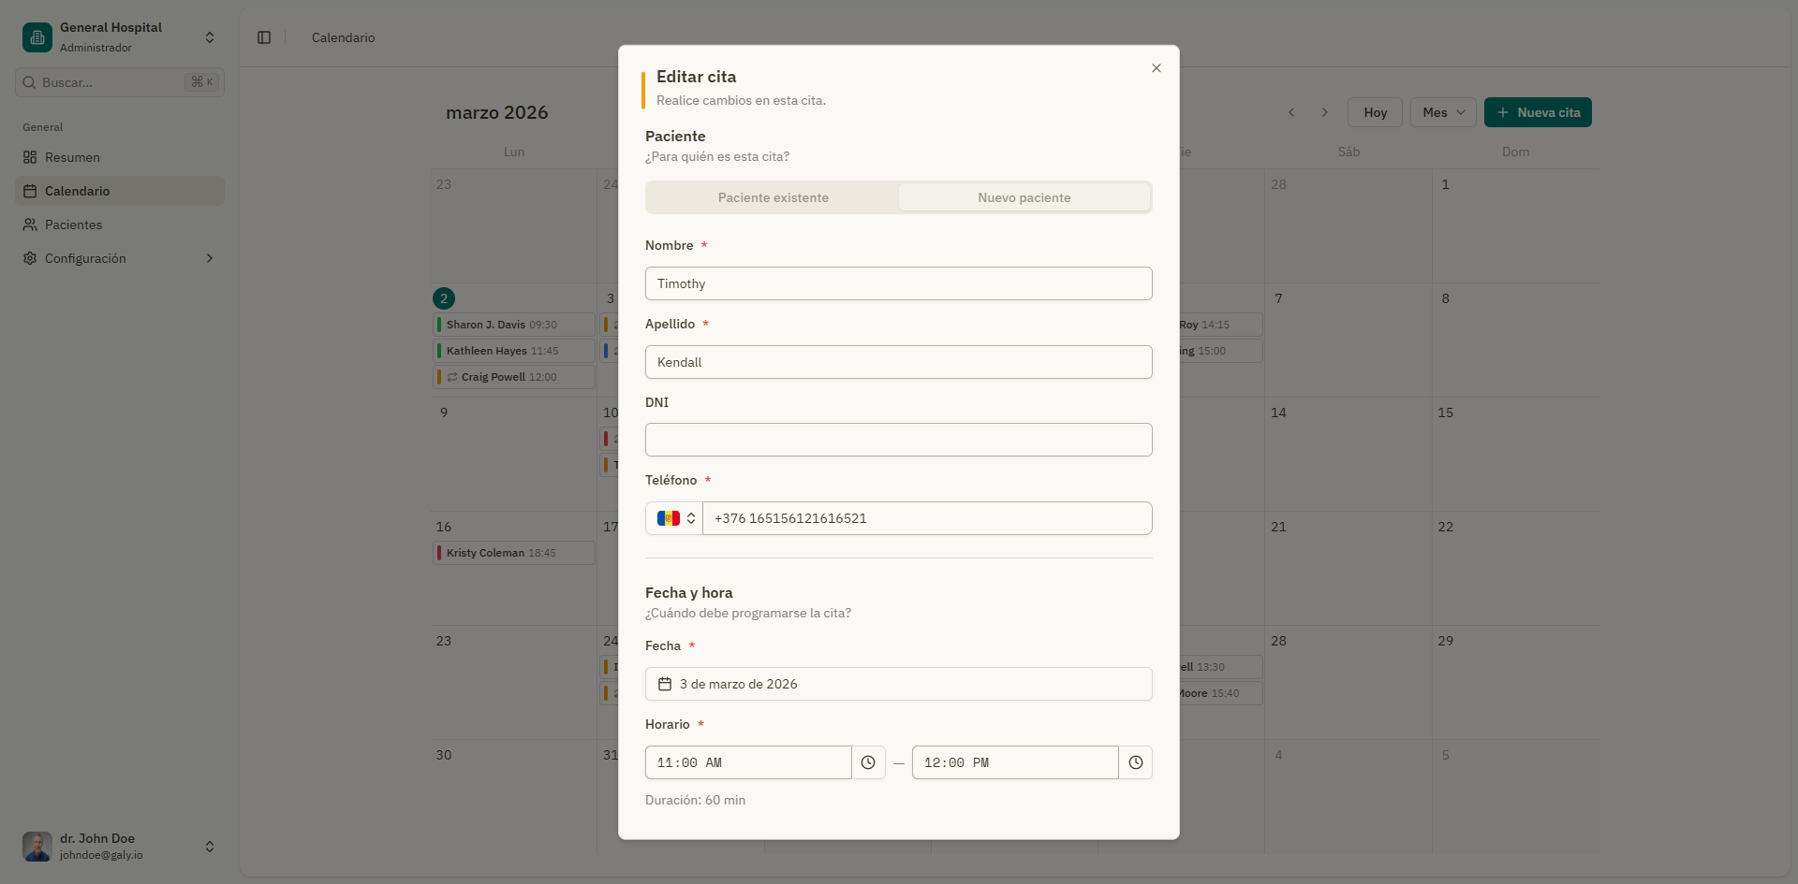Screen dimensions: 1798x884
Task: Go to previous month arrow
Action: click(1291, 112)
